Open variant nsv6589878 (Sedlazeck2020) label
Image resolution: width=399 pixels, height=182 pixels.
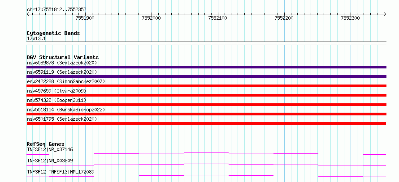click(x=62, y=63)
